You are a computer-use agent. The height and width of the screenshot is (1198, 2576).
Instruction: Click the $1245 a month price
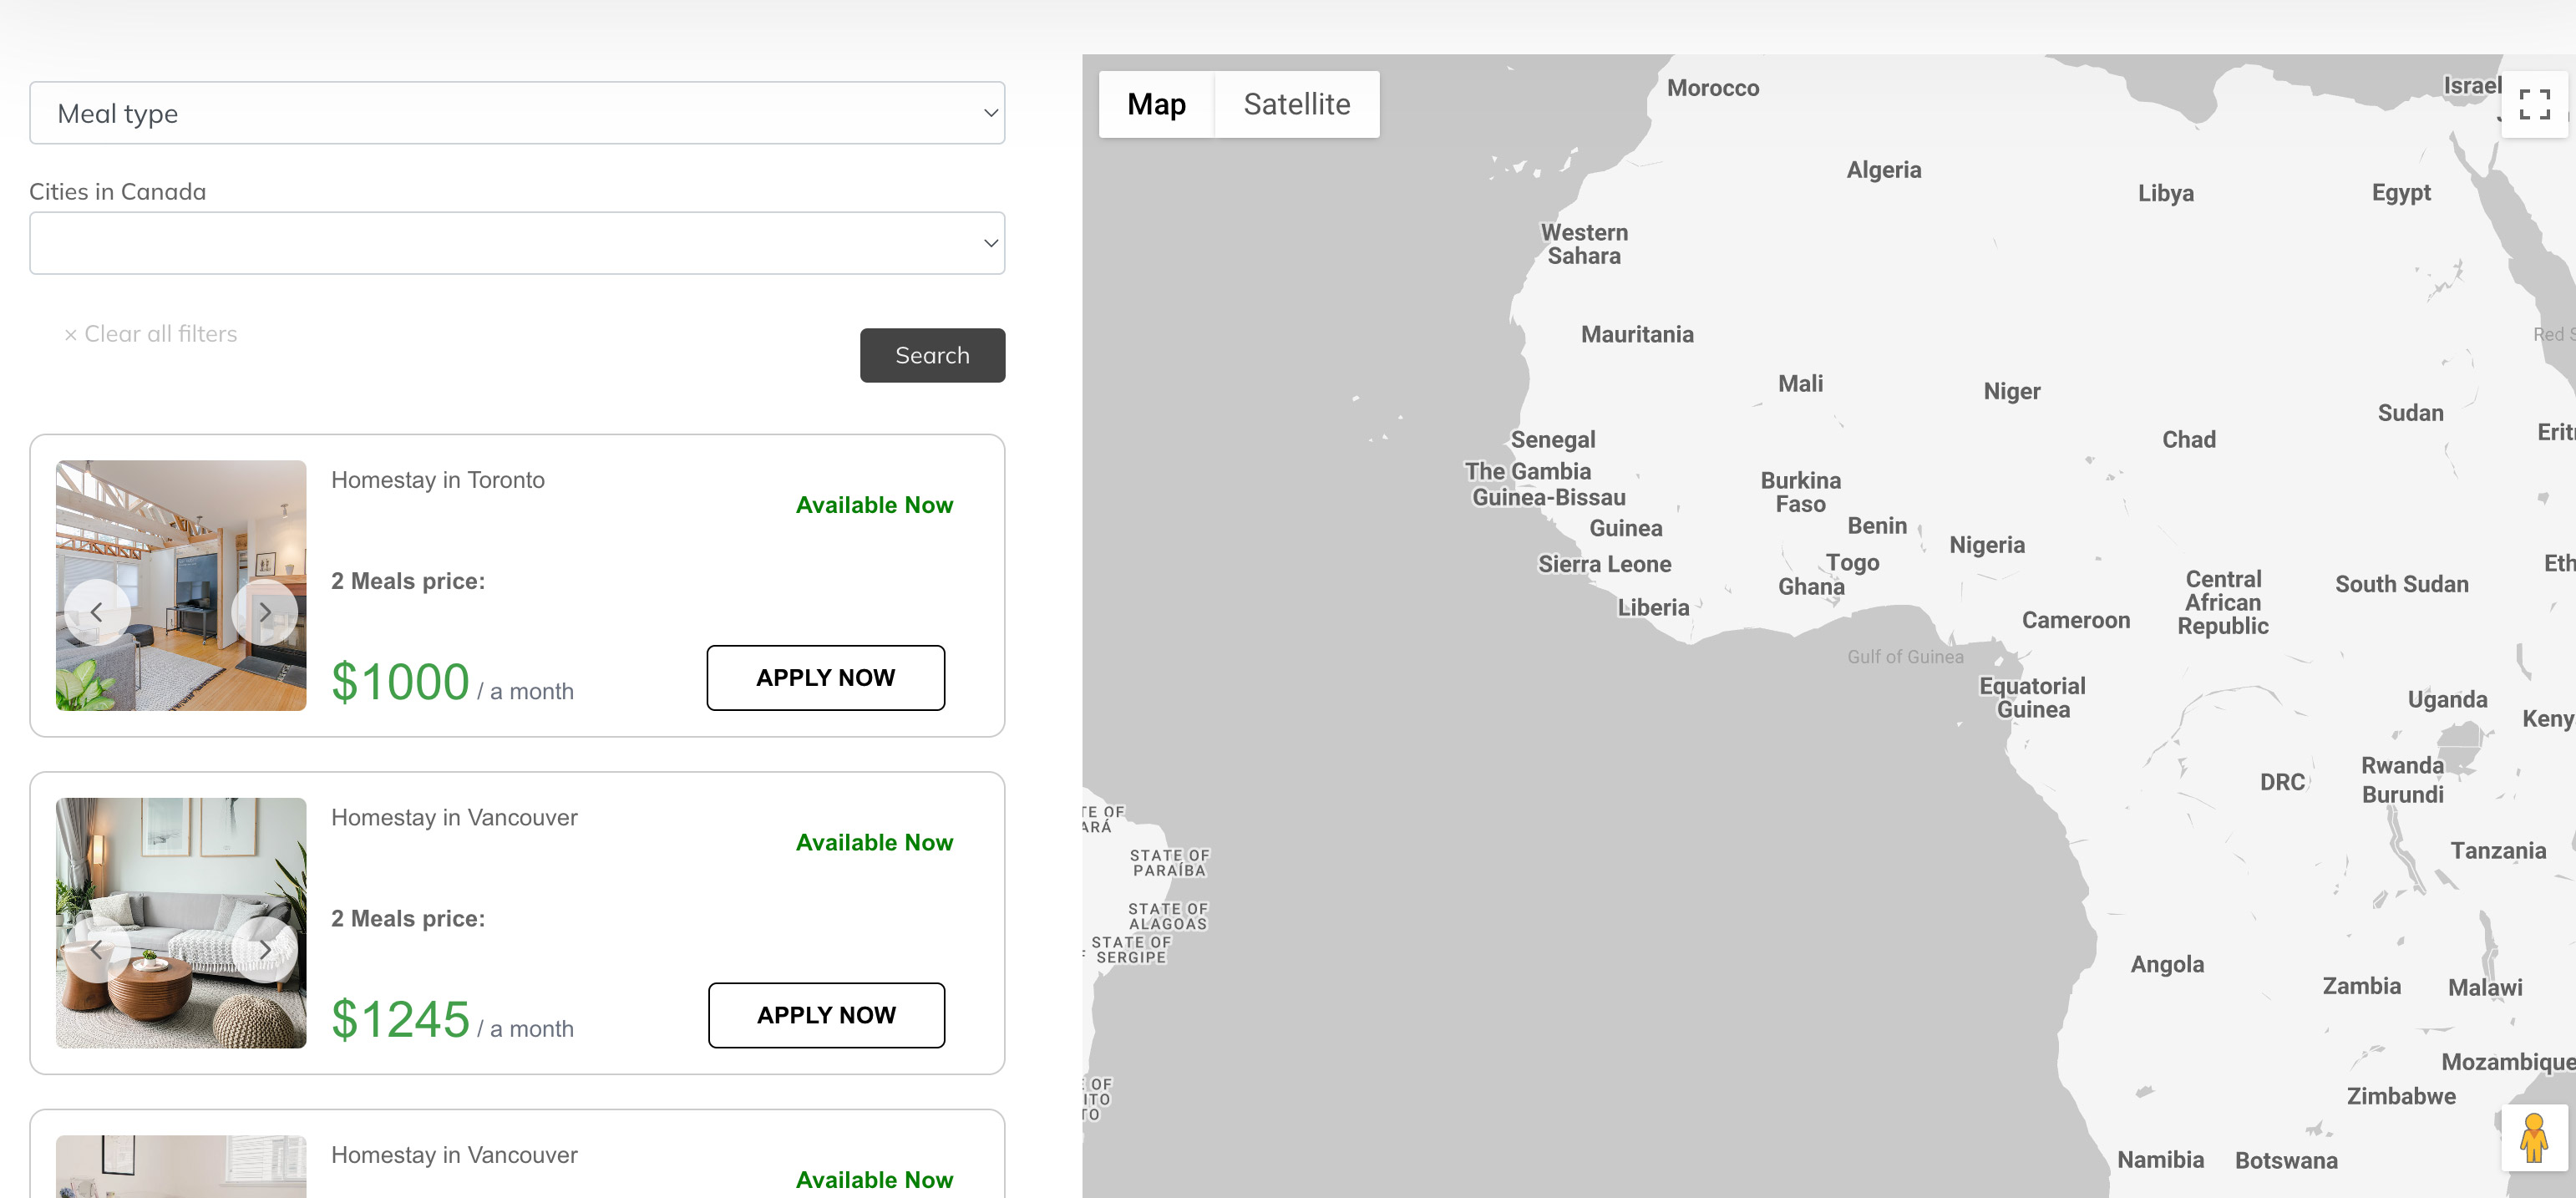pos(452,1020)
